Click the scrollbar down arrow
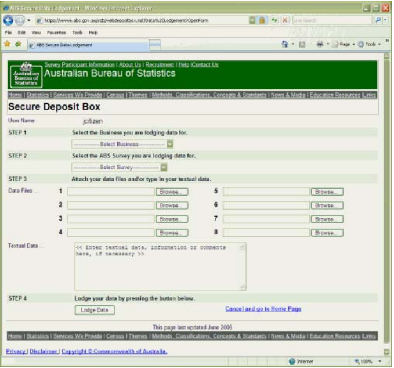The image size is (394, 368). point(386,351)
